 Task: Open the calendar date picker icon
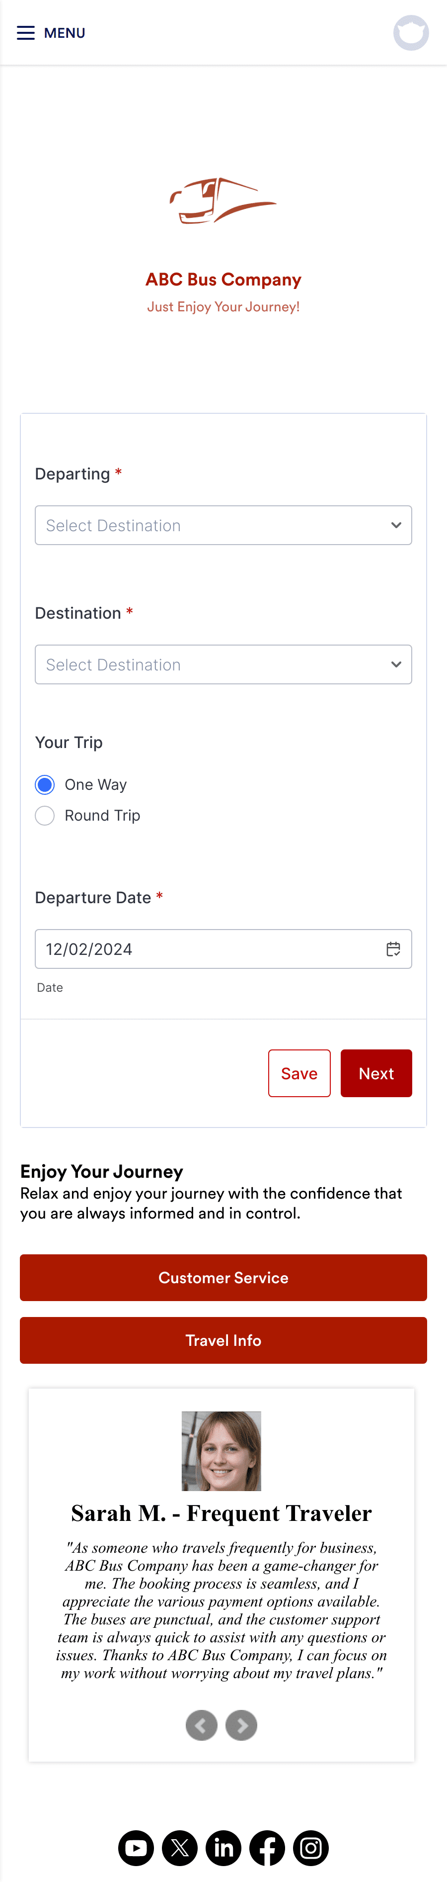(393, 949)
